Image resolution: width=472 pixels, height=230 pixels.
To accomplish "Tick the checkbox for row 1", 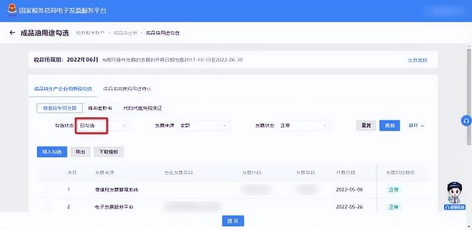I will pos(47,190).
